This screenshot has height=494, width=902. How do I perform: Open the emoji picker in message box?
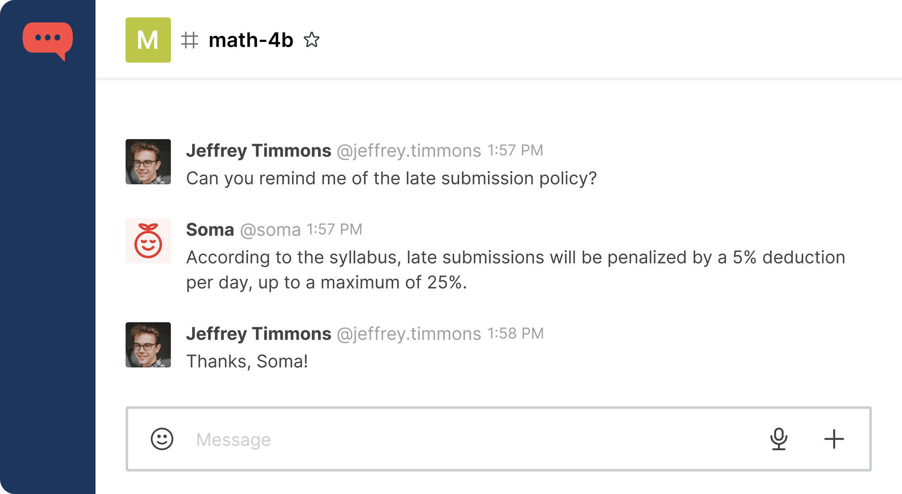point(162,439)
